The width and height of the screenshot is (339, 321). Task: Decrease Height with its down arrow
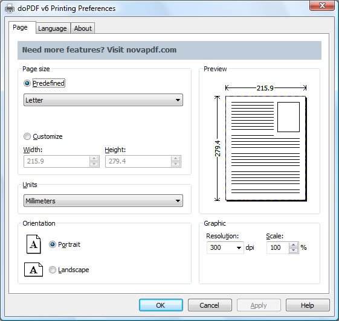176,164
